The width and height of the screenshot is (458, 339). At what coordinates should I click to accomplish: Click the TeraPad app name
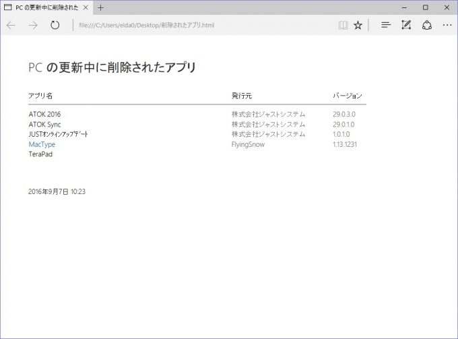[40, 154]
